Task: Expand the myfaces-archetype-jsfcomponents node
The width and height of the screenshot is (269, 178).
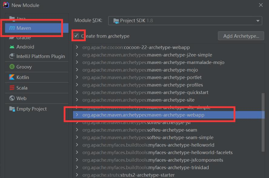Action: coord(77,160)
